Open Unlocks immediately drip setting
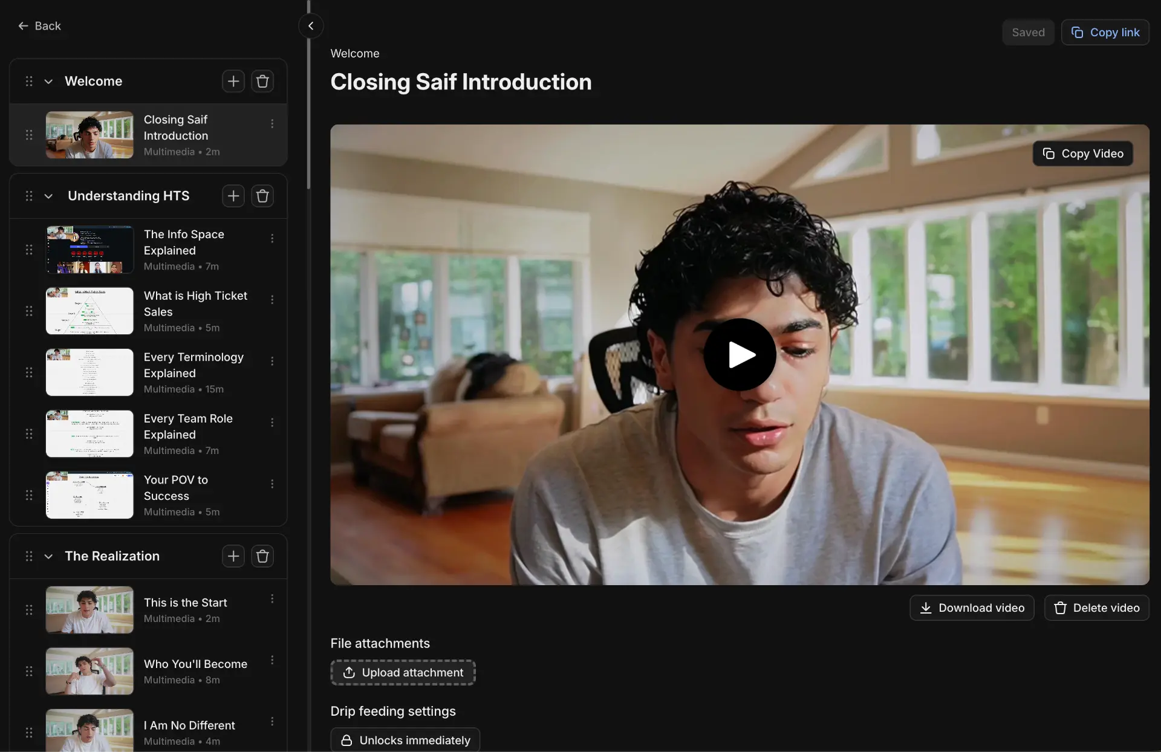This screenshot has width=1161, height=752. (405, 740)
